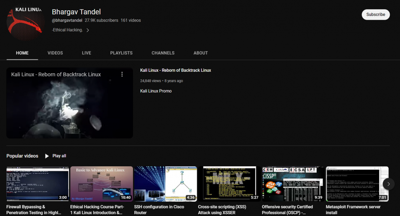Open the VIDEOS tab
Image resolution: width=400 pixels, height=216 pixels.
tap(55, 53)
